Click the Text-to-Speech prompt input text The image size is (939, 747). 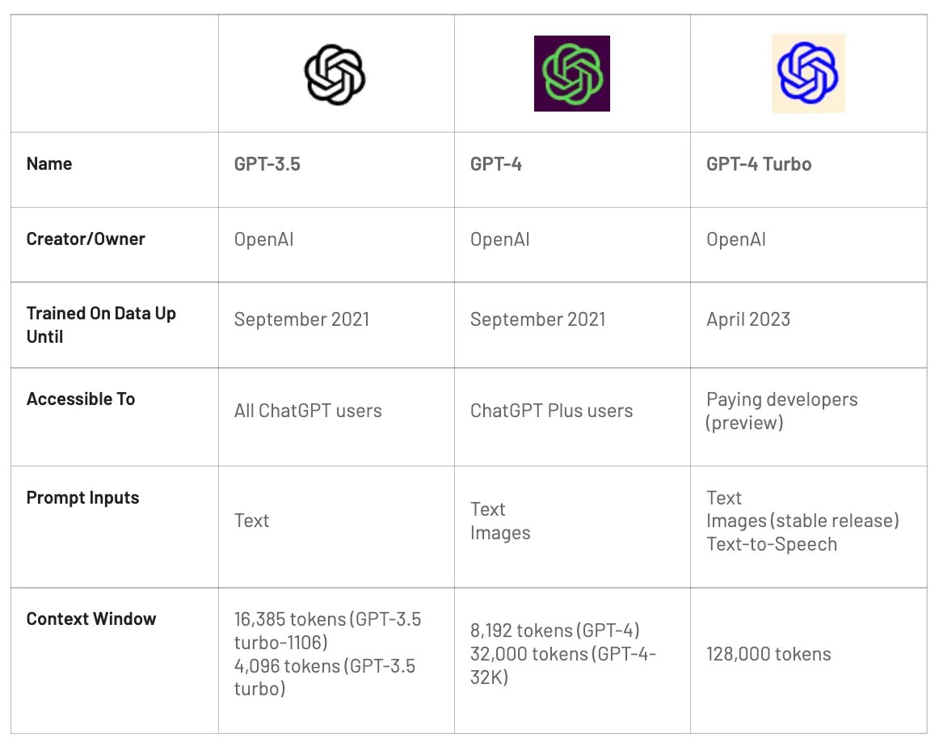pos(772,544)
